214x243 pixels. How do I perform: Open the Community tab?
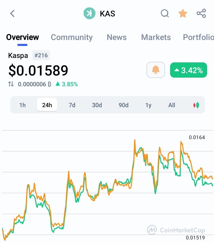[x=72, y=37]
